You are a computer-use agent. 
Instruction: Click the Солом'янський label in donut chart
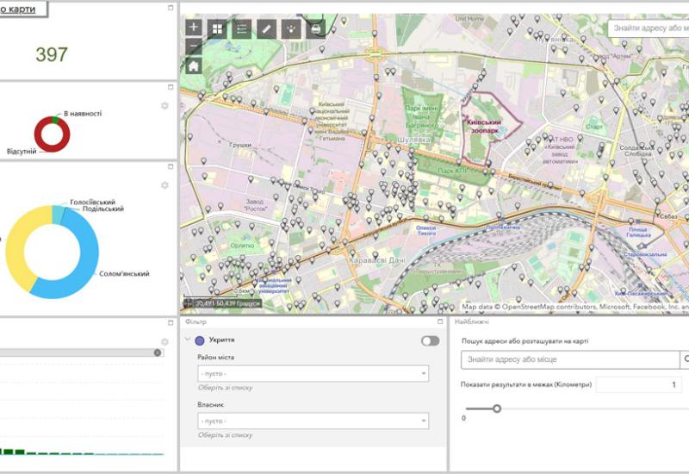(123, 274)
